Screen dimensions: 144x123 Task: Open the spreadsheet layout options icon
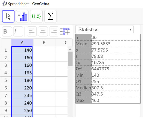[65, 31]
